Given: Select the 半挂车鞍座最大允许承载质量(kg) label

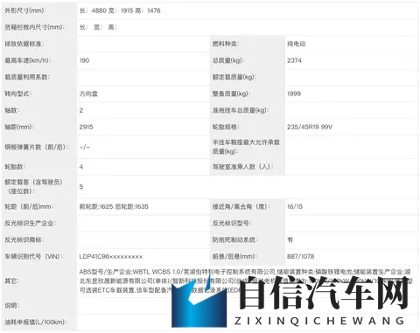Looking at the screenshot, I should tap(246, 147).
